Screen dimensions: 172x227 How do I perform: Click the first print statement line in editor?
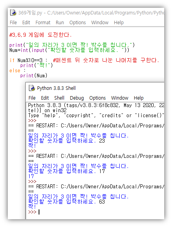click(72, 45)
